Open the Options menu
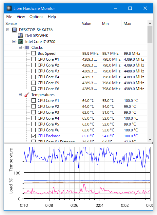Viewport: 157px width, 215px height. (36, 17)
